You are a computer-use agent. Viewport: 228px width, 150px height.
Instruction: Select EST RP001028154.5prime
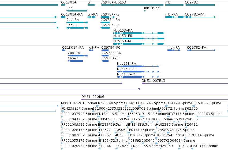[79, 130]
